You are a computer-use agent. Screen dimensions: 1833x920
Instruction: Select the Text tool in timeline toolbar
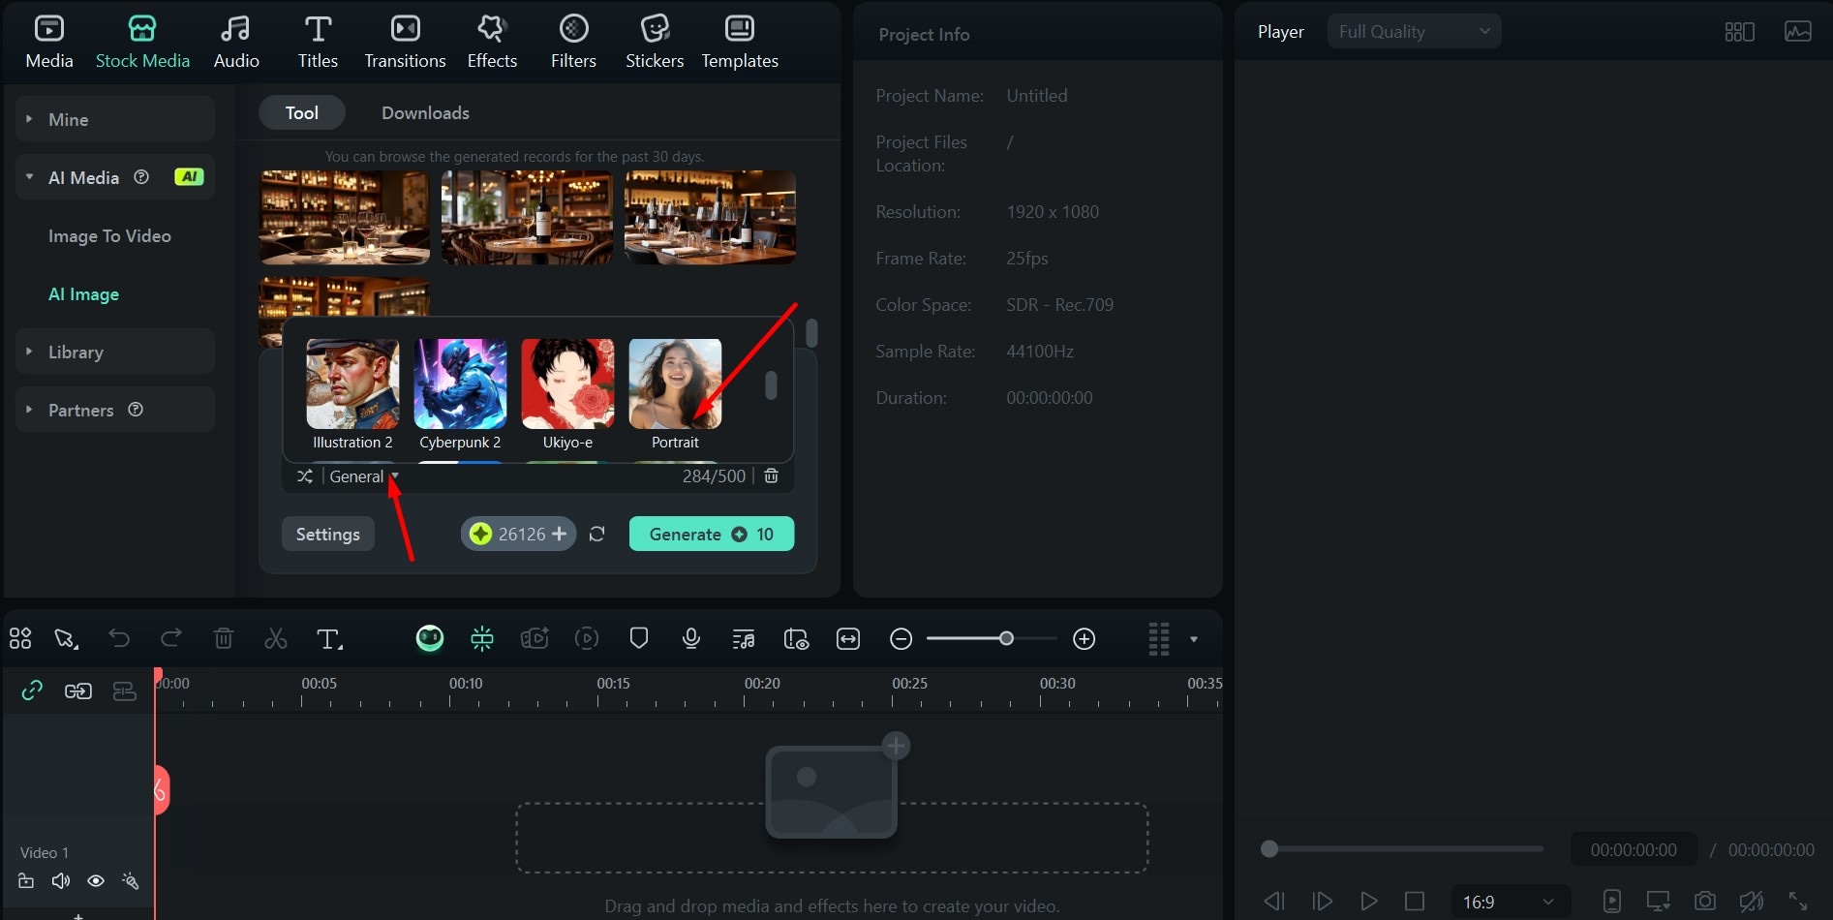(329, 638)
